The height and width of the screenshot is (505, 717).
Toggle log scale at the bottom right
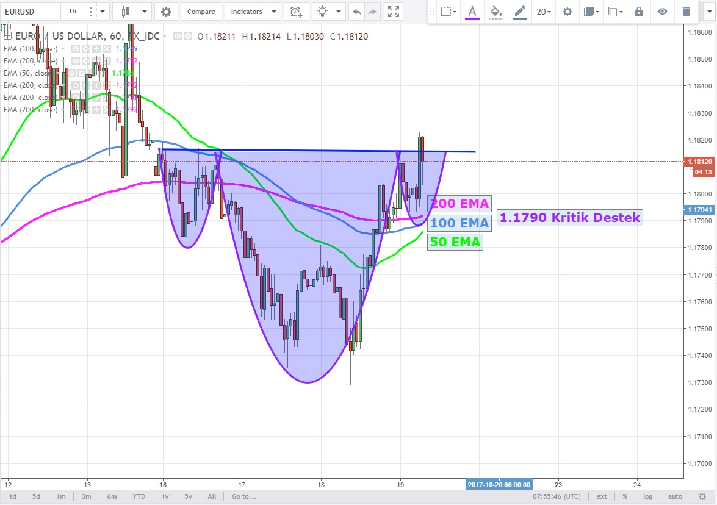coord(647,496)
